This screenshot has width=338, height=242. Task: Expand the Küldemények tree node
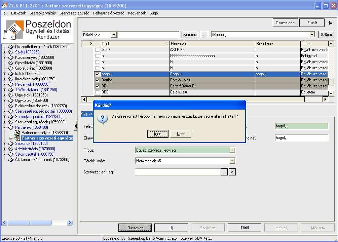click(4, 57)
